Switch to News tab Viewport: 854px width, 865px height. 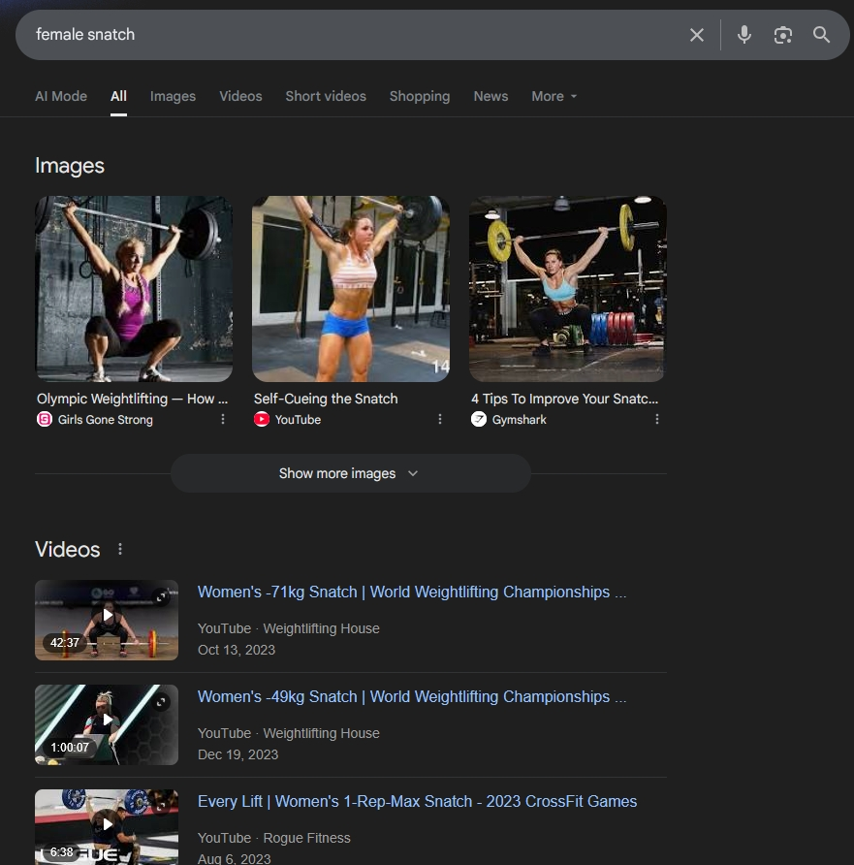(x=490, y=96)
